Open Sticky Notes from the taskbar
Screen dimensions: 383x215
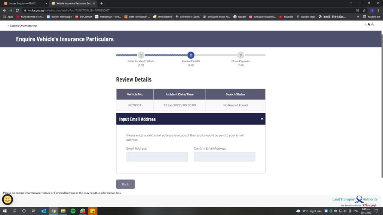pos(92,211)
